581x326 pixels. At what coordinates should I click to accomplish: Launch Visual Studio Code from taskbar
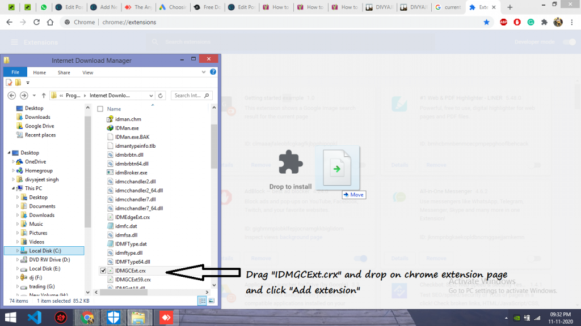click(x=35, y=318)
